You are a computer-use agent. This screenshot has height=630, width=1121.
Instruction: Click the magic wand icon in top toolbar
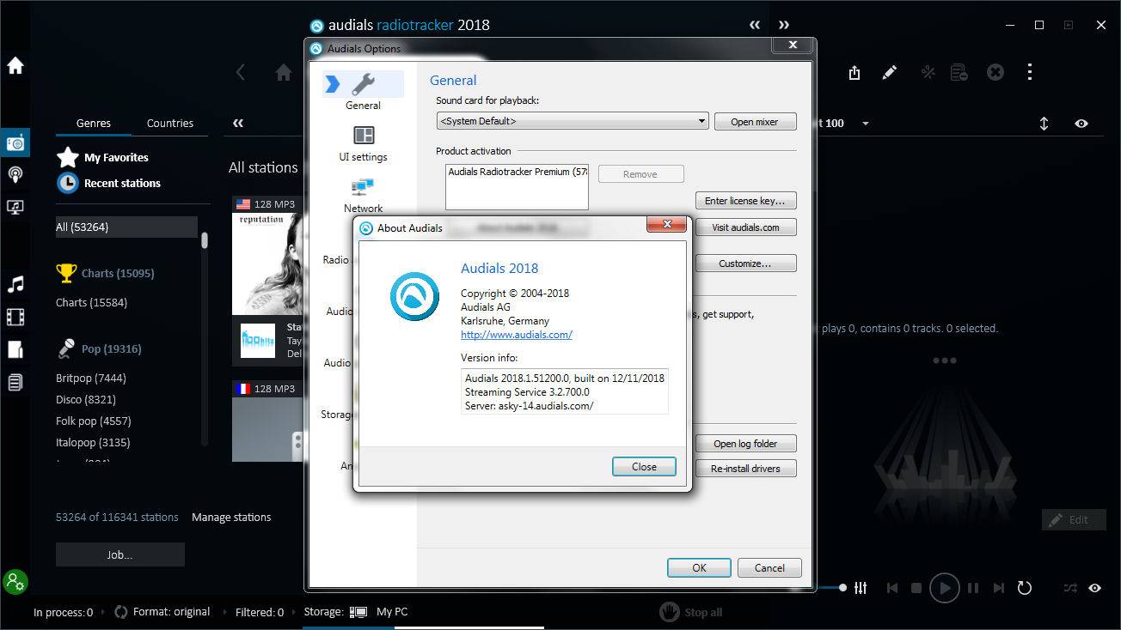[928, 73]
